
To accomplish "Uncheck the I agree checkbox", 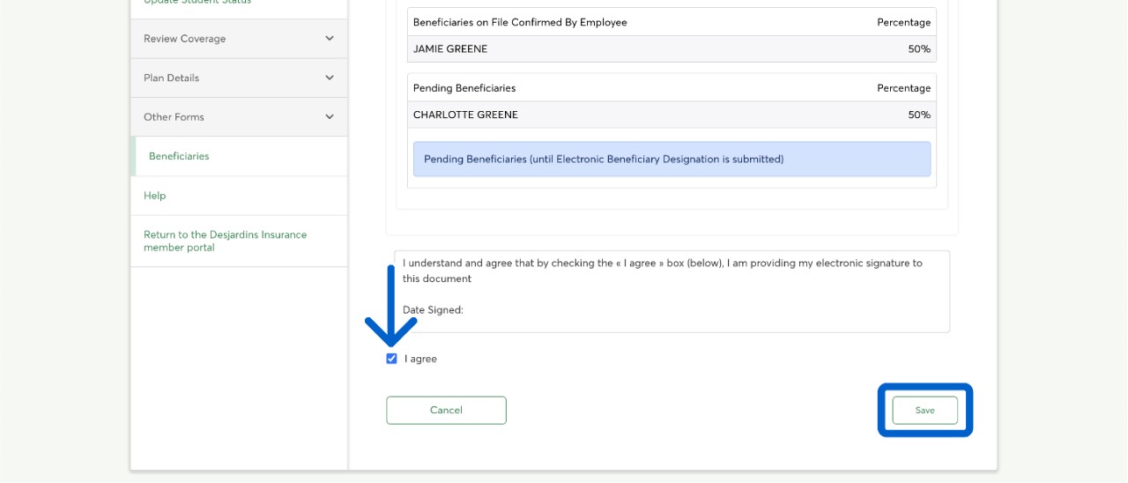I will 391,359.
